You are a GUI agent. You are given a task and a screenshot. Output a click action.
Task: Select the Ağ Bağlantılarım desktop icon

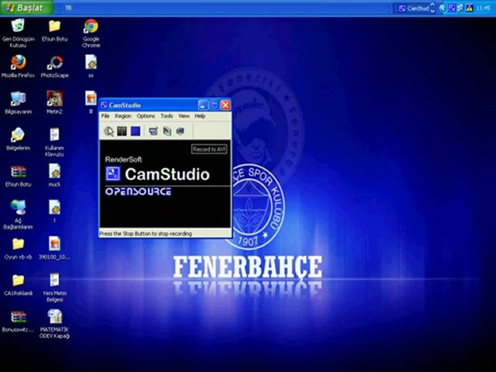18,215
